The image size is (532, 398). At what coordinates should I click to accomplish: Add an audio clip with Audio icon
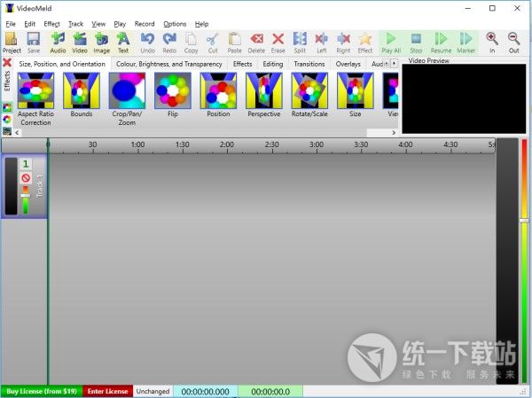coord(58,42)
